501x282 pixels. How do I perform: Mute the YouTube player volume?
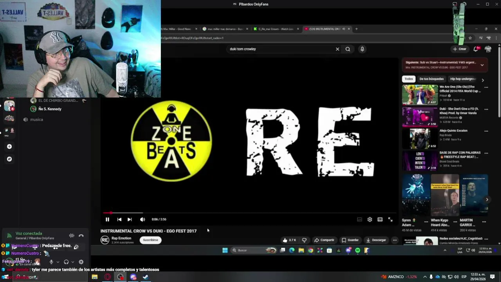click(142, 220)
